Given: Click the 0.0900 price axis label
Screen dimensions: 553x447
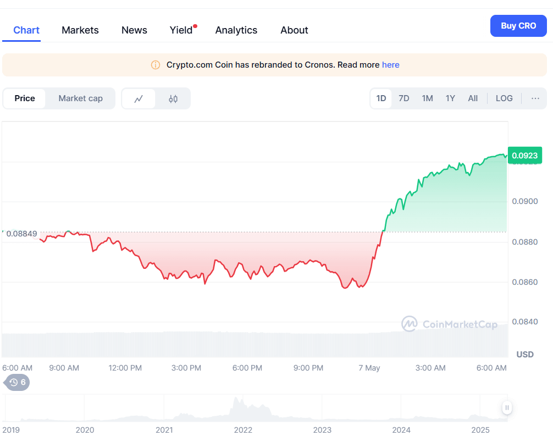Looking at the screenshot, I should click(x=525, y=201).
